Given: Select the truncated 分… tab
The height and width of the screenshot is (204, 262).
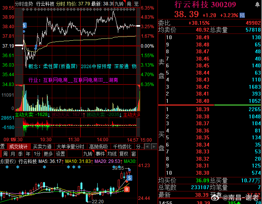Looking at the screenshot, I should [x=140, y=147].
